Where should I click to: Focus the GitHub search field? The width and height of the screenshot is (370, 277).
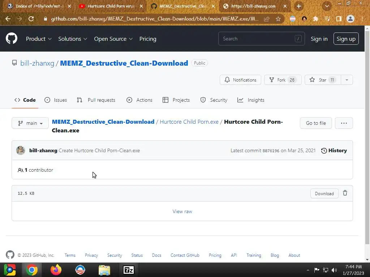pos(262,39)
